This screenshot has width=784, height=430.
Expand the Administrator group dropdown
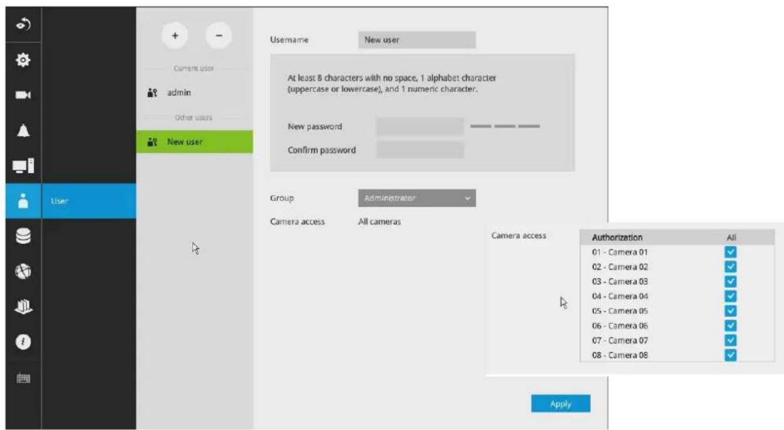(417, 198)
